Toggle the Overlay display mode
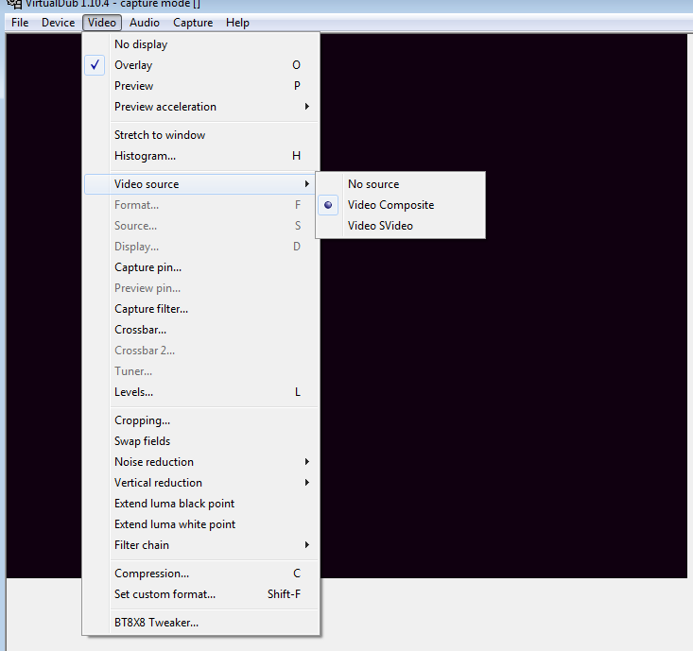The width and height of the screenshot is (693, 651). (x=201, y=65)
